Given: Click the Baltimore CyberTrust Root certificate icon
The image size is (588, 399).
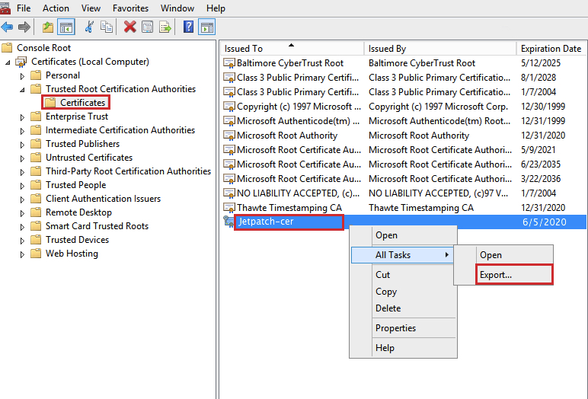Looking at the screenshot, I should coord(228,63).
